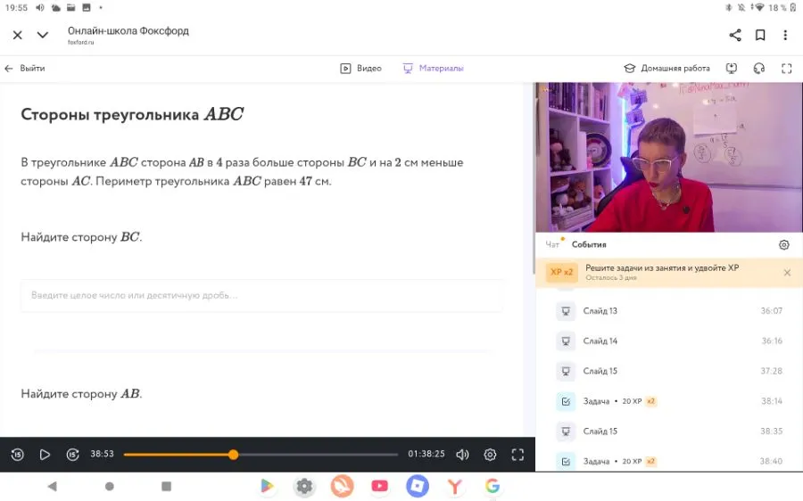This screenshot has width=803, height=501.
Task: Open the Yandex browser dock icon
Action: tap(455, 486)
